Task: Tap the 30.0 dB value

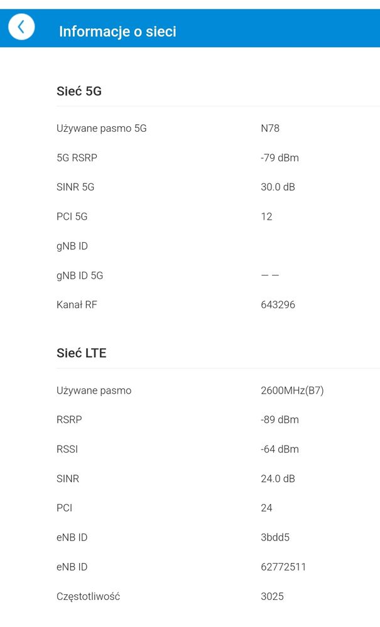Action: (278, 187)
